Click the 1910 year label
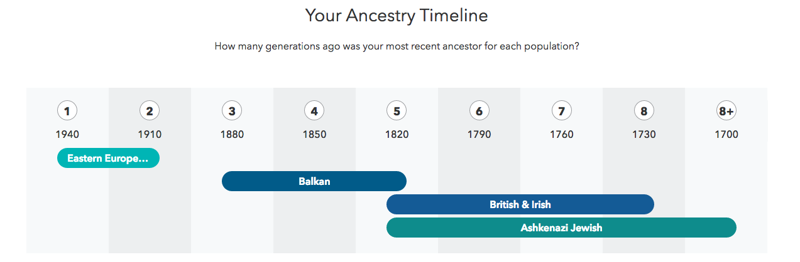This screenshot has height=262, width=800. tap(150, 134)
